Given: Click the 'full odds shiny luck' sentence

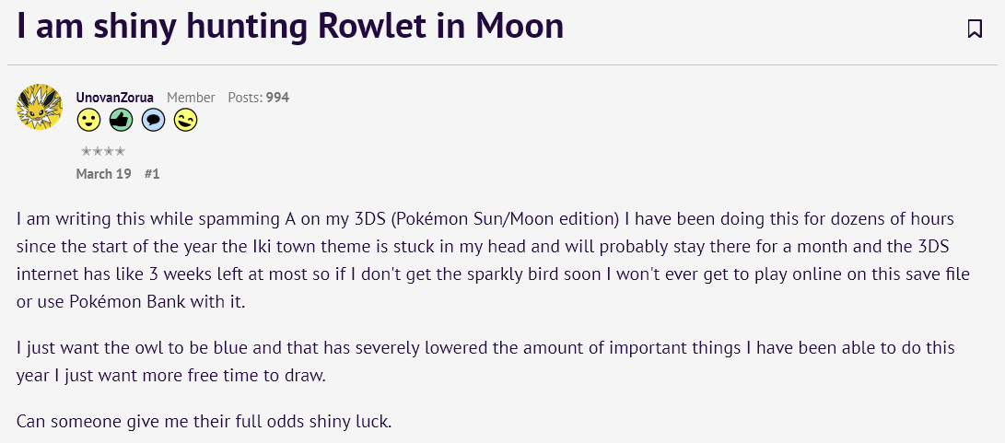Looking at the screenshot, I should [204, 423].
